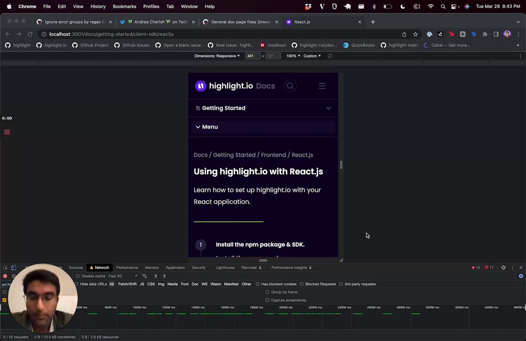Open the Customize DevTools three-dot menu
526x341 pixels.
coord(512,268)
